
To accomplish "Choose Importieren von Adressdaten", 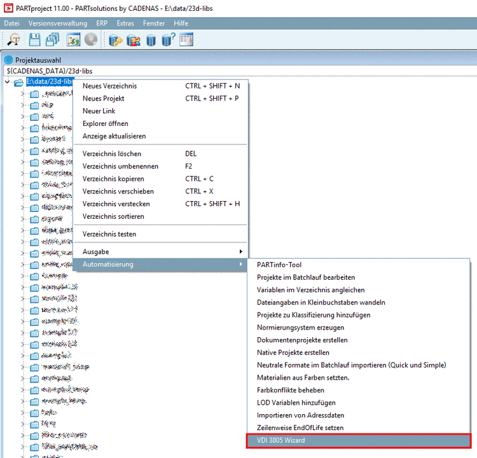I will [x=359, y=415].
